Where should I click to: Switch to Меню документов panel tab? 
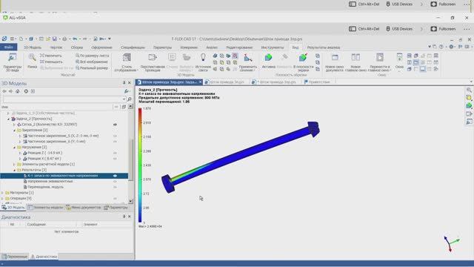click(x=84, y=208)
